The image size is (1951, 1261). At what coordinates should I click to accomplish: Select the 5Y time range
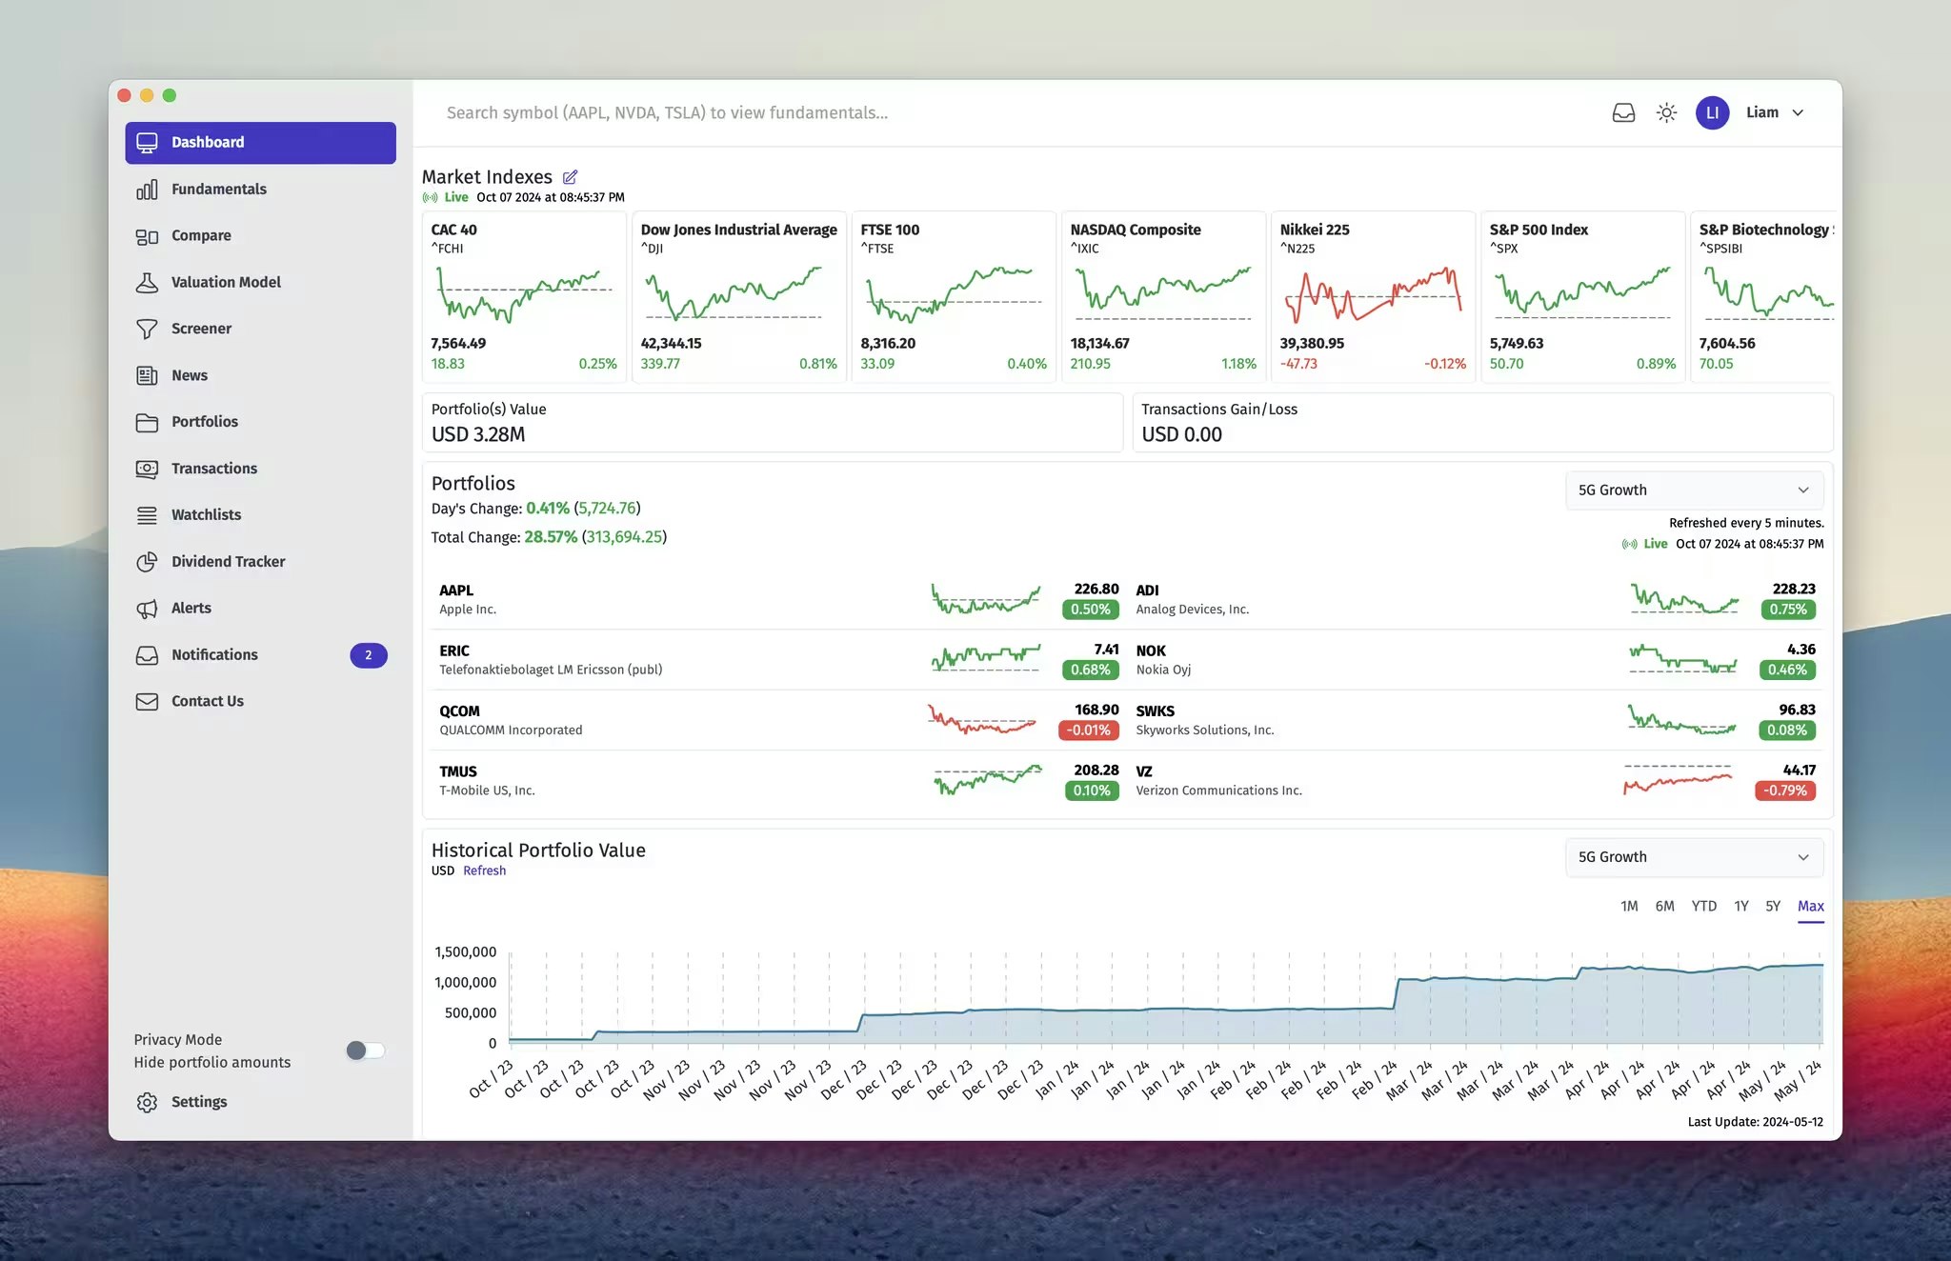[x=1773, y=906]
